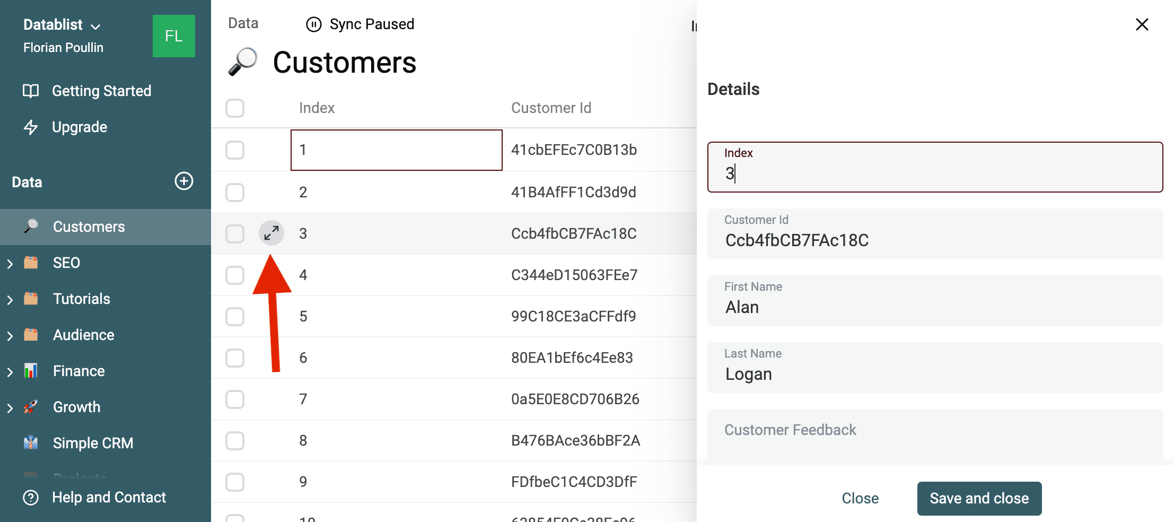Close the Details panel with X

click(1142, 24)
